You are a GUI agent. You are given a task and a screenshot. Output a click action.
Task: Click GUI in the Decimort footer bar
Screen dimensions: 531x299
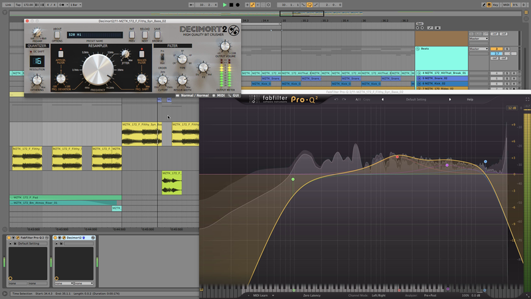coord(236,96)
